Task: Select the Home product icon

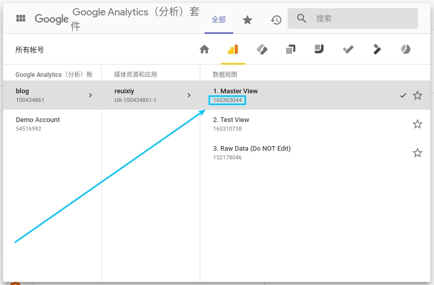Action: pyautogui.click(x=204, y=49)
